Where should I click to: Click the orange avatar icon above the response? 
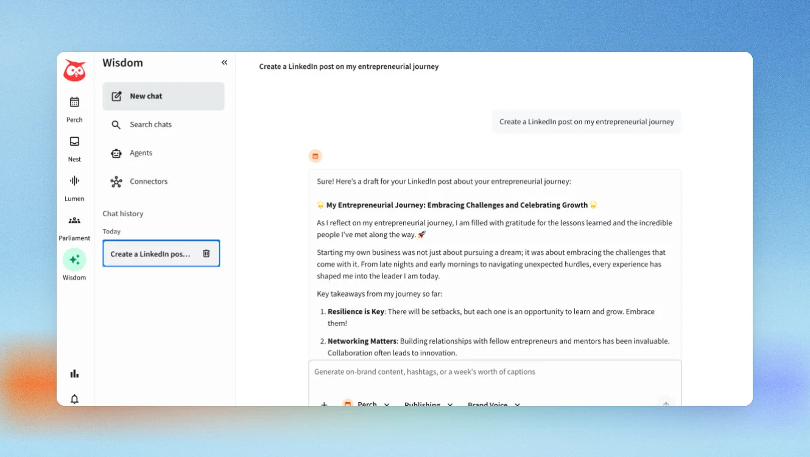click(x=315, y=156)
